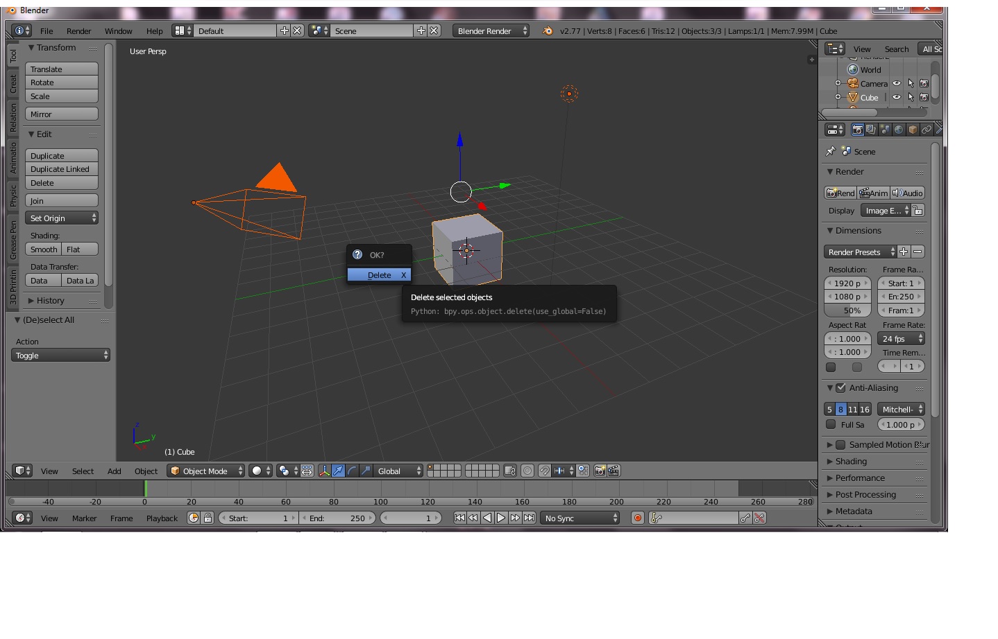Open the timeline editor type selector
The height and width of the screenshot is (639, 998).
[22, 518]
